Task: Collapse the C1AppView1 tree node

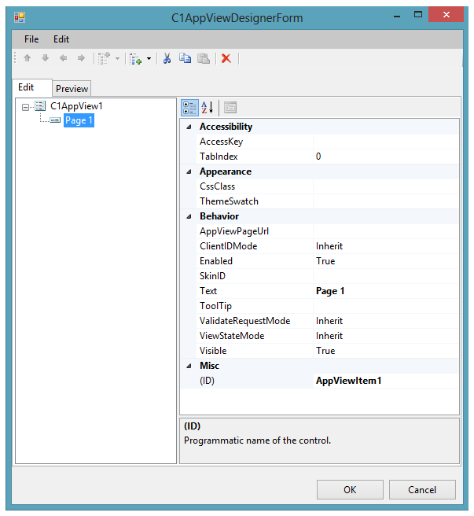Action: click(25, 107)
